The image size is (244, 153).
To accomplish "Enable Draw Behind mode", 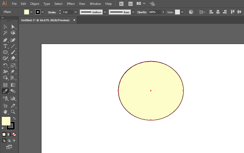I will pos(9,140).
